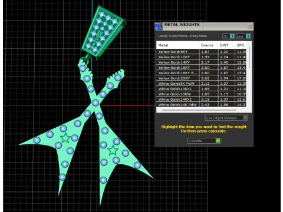The width and height of the screenshot is (283, 212).
Task: Select the Yellow Gold:22KY row
Action: 202,78
